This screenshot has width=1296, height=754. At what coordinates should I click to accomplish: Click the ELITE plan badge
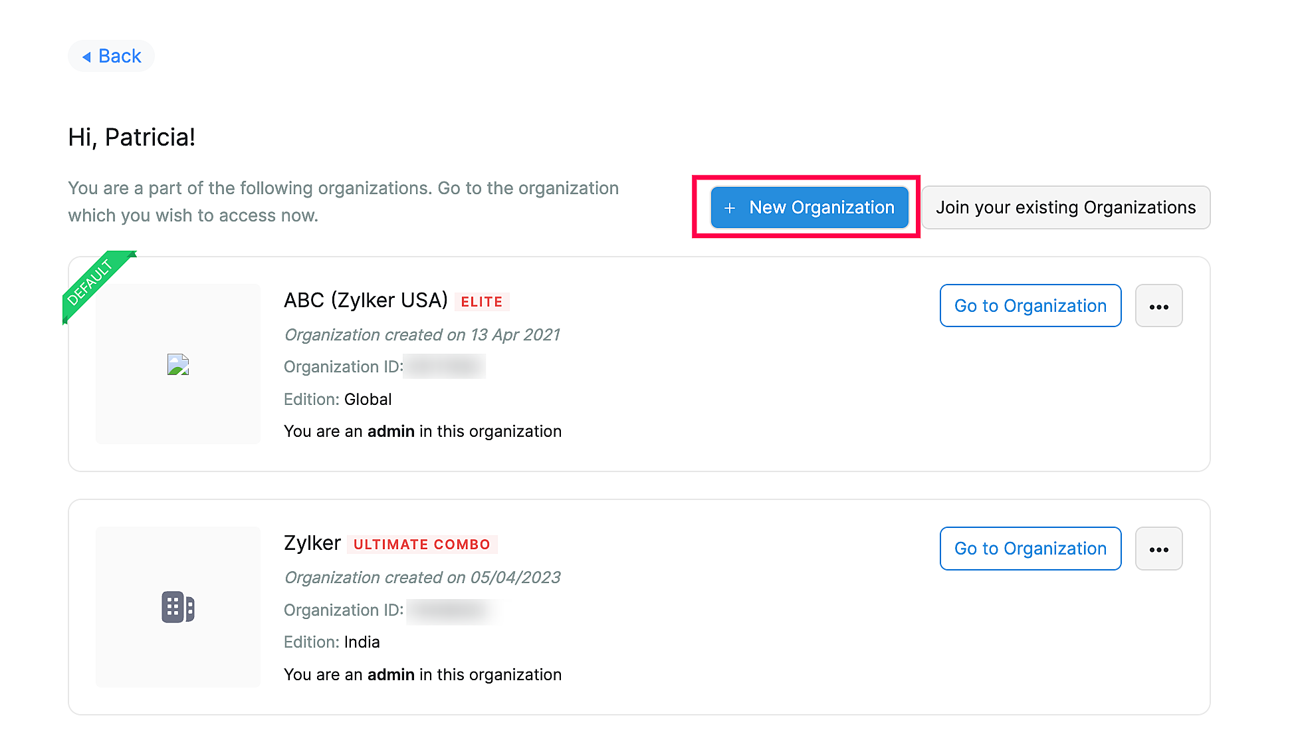(x=482, y=302)
